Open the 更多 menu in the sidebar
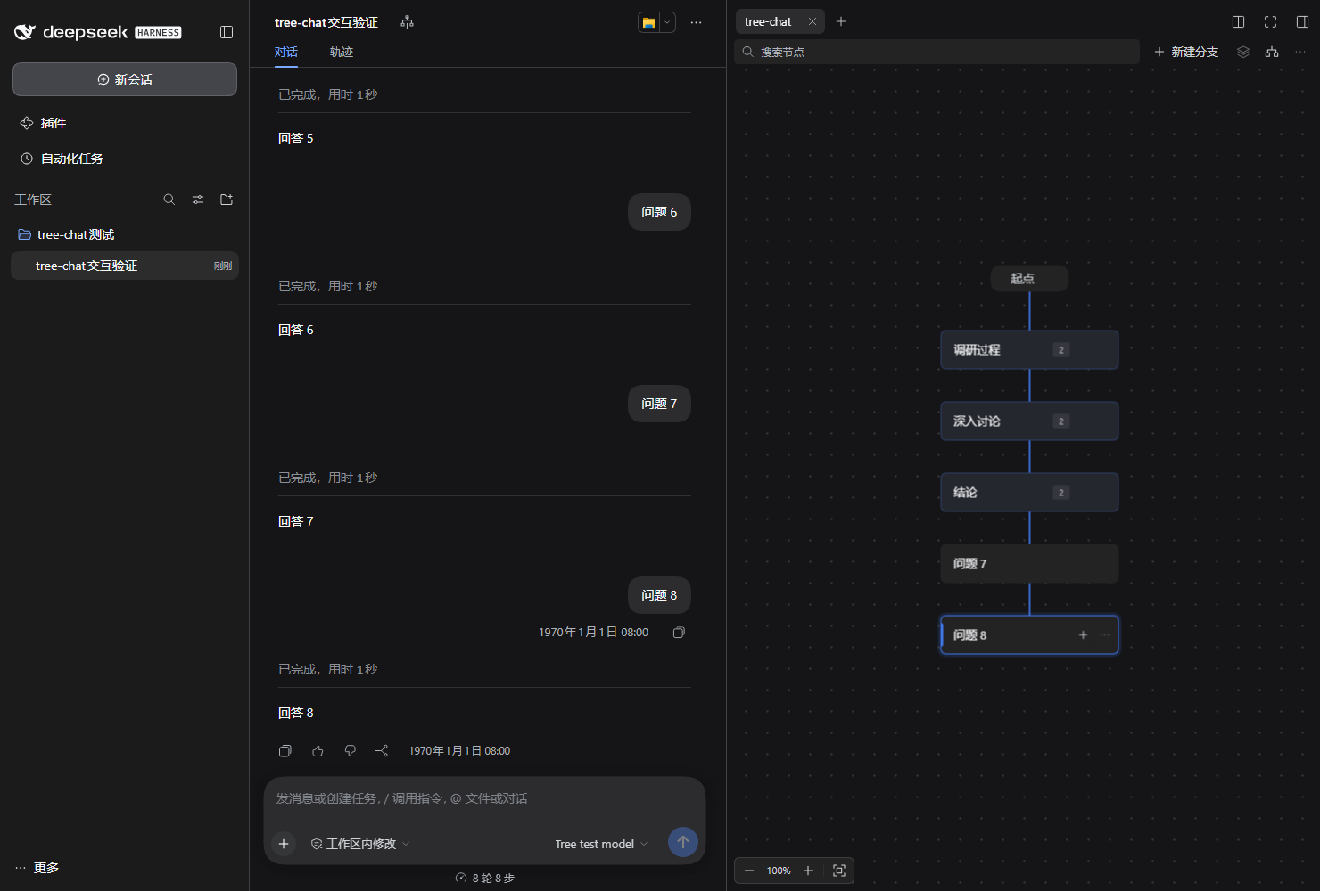The width and height of the screenshot is (1320, 891). [x=37, y=868]
